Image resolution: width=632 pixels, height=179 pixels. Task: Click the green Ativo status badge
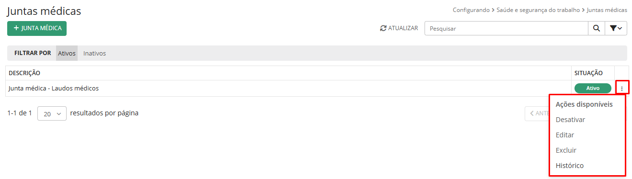pos(593,88)
